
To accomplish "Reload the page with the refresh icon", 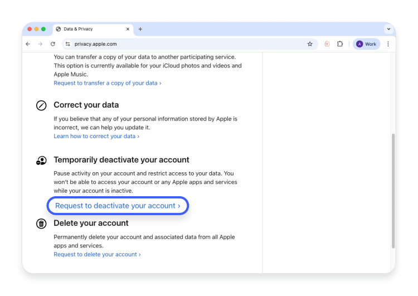I will point(53,44).
